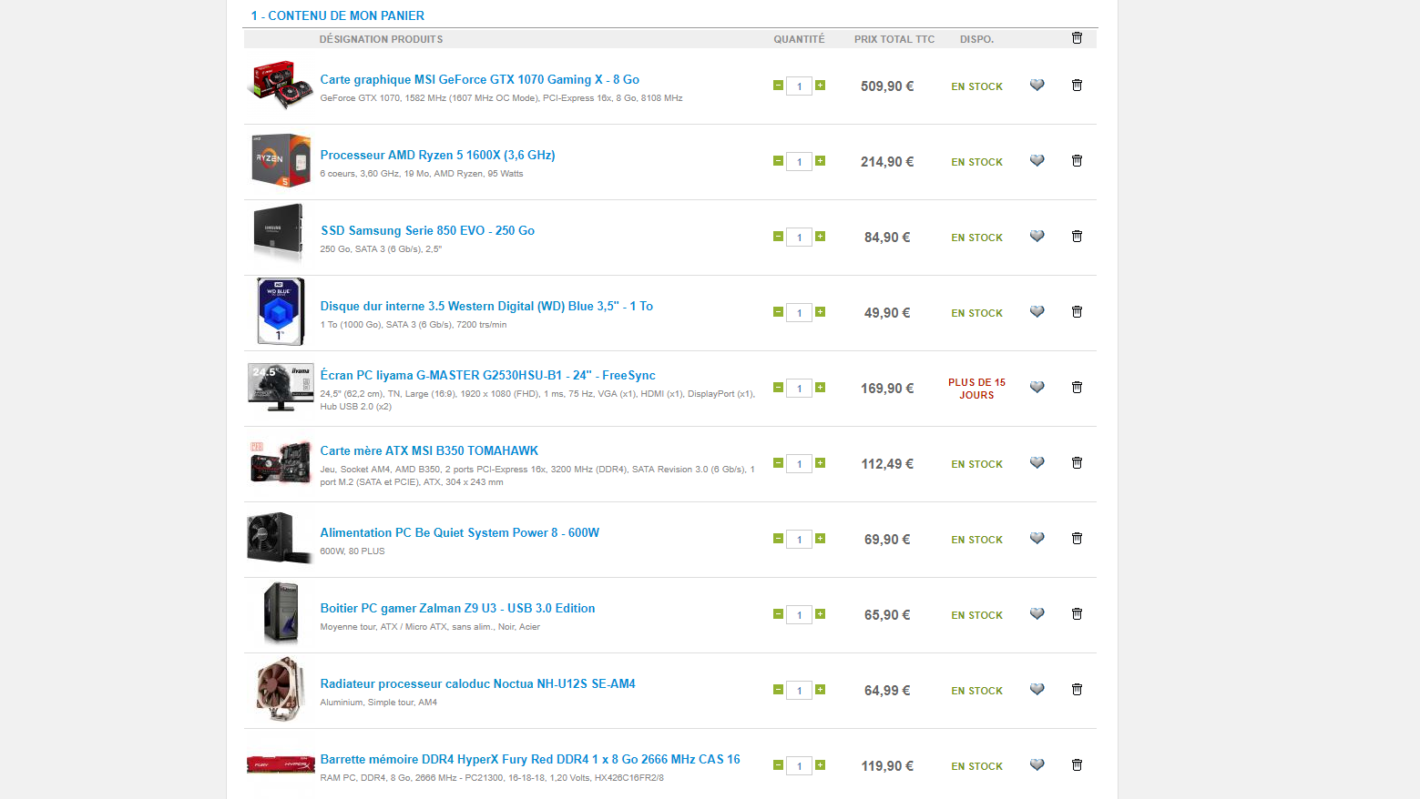Click the Zalman Z9 U3 case thumbnail
Screen dimensions: 1420x799
280,614
